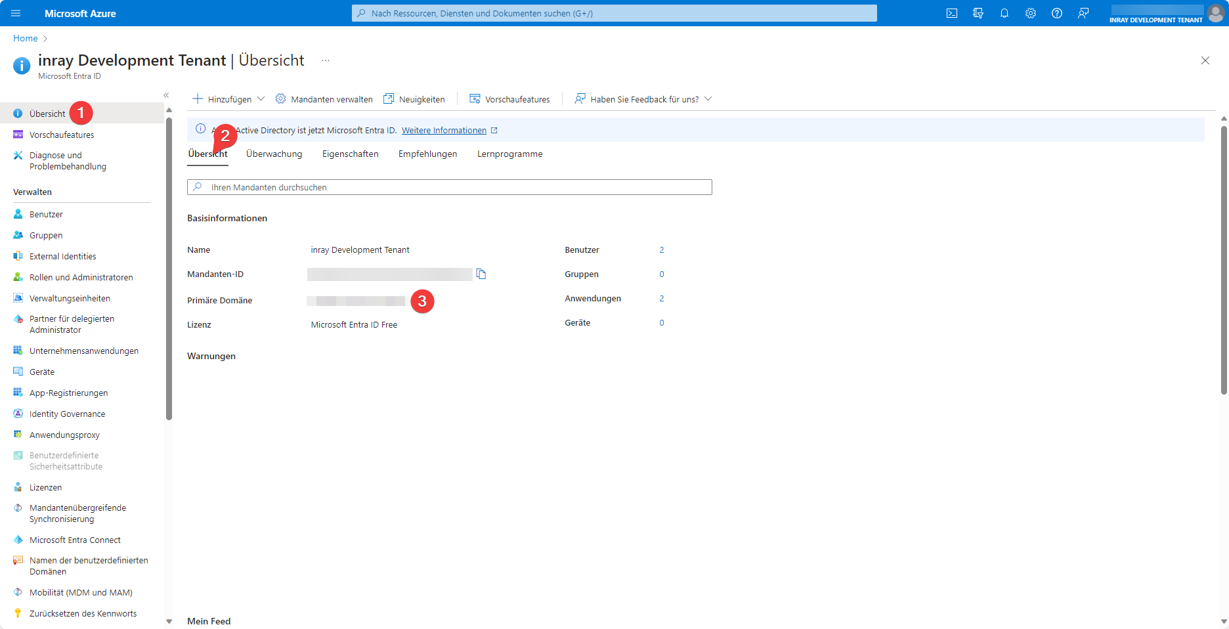Open the Cloud Shell icon
This screenshot has height=629, width=1229.
(951, 13)
